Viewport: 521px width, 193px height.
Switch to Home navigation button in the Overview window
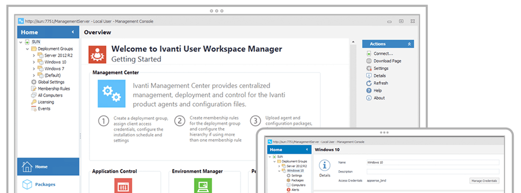tap(48, 167)
